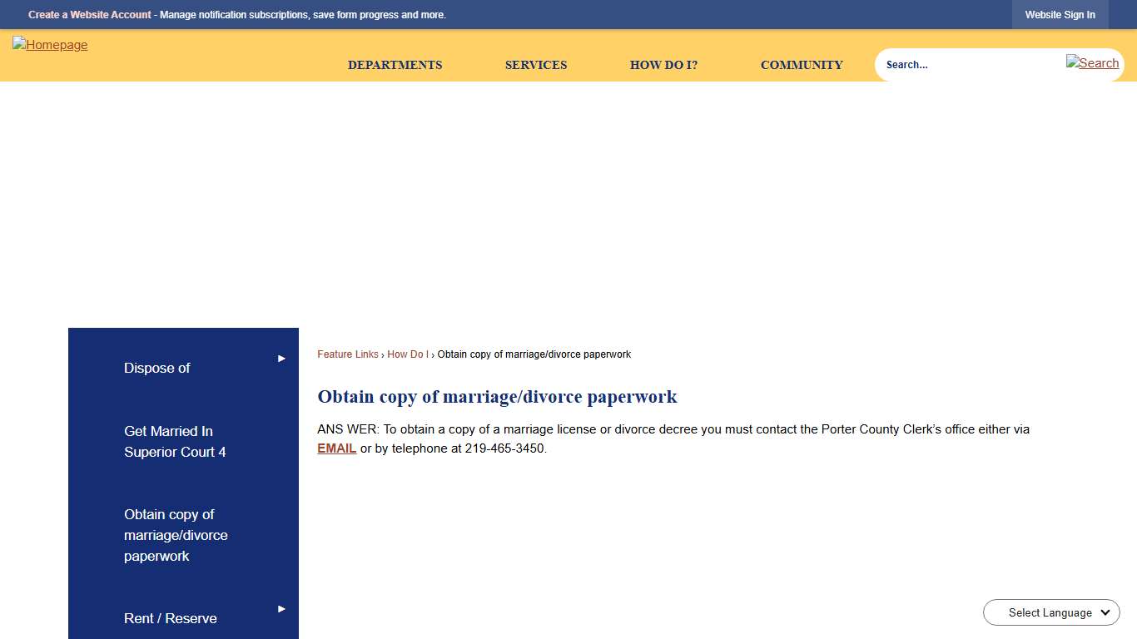Click the arrow beside Dispose of
The width and height of the screenshot is (1137, 639).
point(281,358)
